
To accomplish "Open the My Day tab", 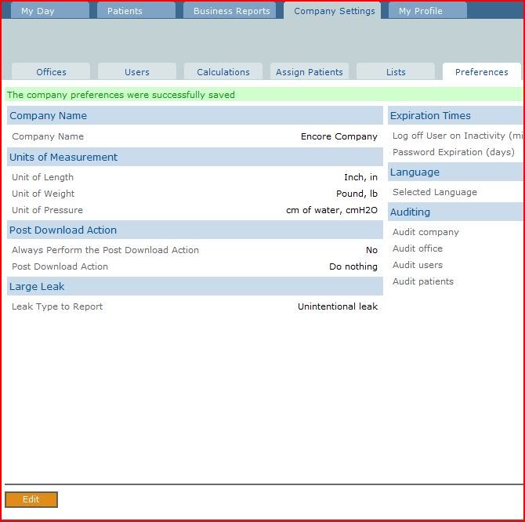I will click(38, 11).
